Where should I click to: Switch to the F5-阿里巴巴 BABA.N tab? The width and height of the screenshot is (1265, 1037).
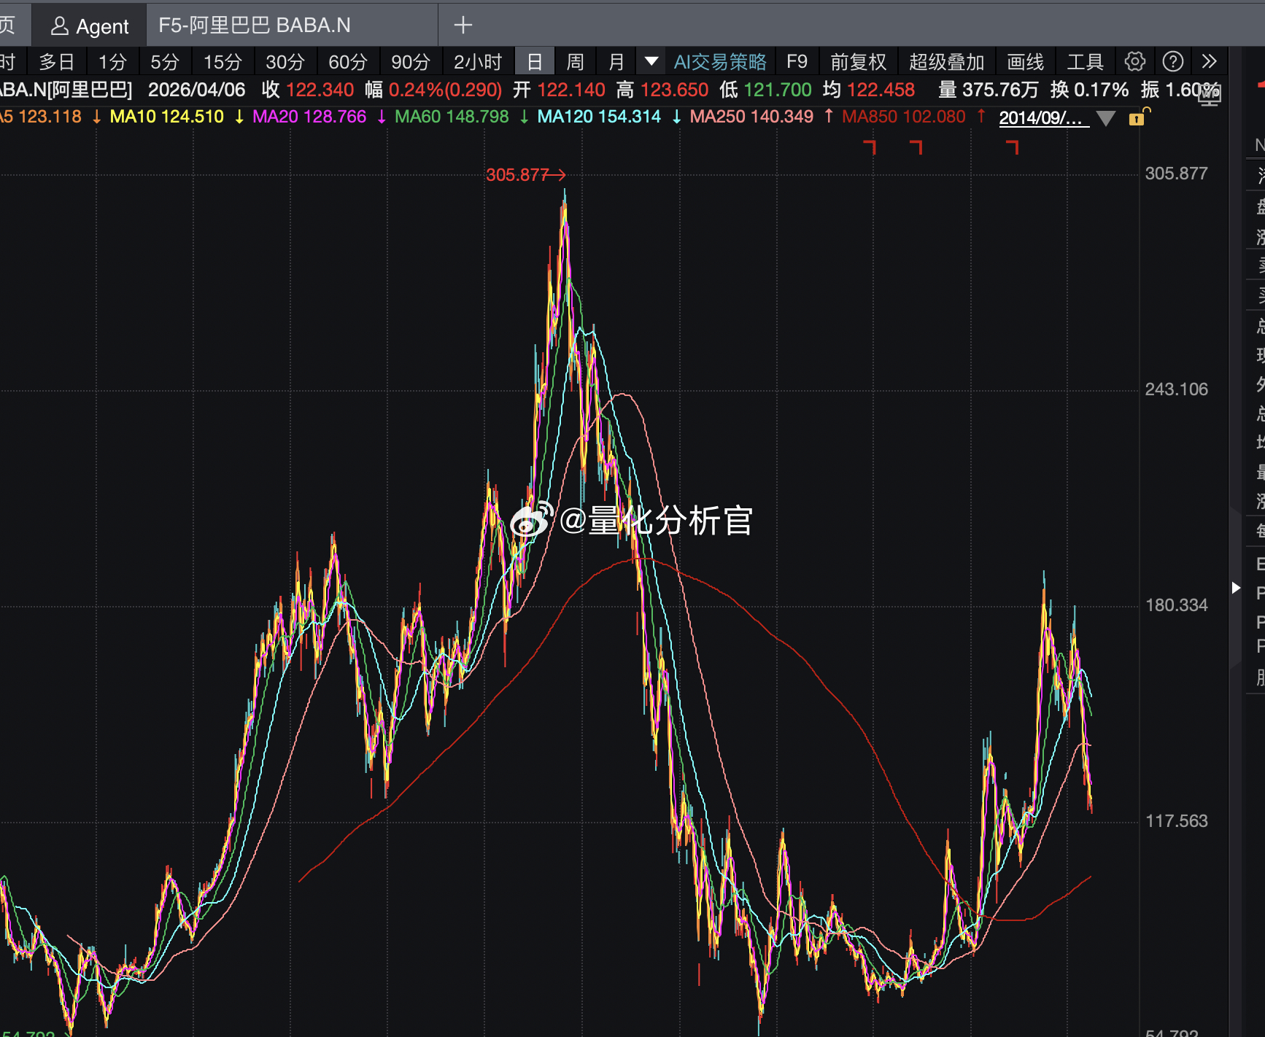[x=254, y=25]
